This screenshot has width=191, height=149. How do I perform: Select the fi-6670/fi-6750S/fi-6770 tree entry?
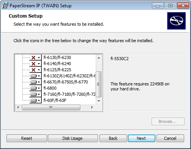[65, 82]
